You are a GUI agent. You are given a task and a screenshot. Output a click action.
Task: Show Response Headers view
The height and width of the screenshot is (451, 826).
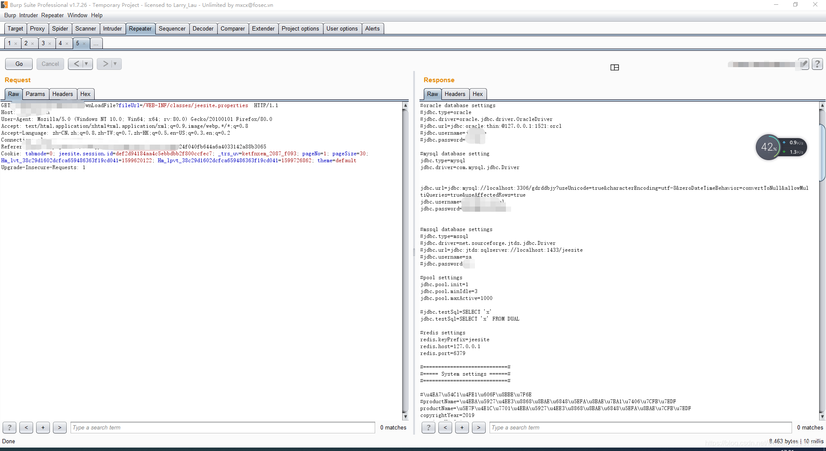455,94
